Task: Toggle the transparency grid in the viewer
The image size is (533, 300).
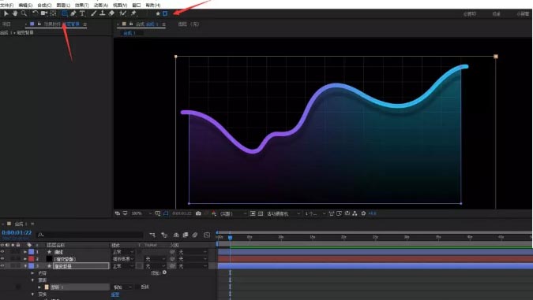Action: coord(261,213)
